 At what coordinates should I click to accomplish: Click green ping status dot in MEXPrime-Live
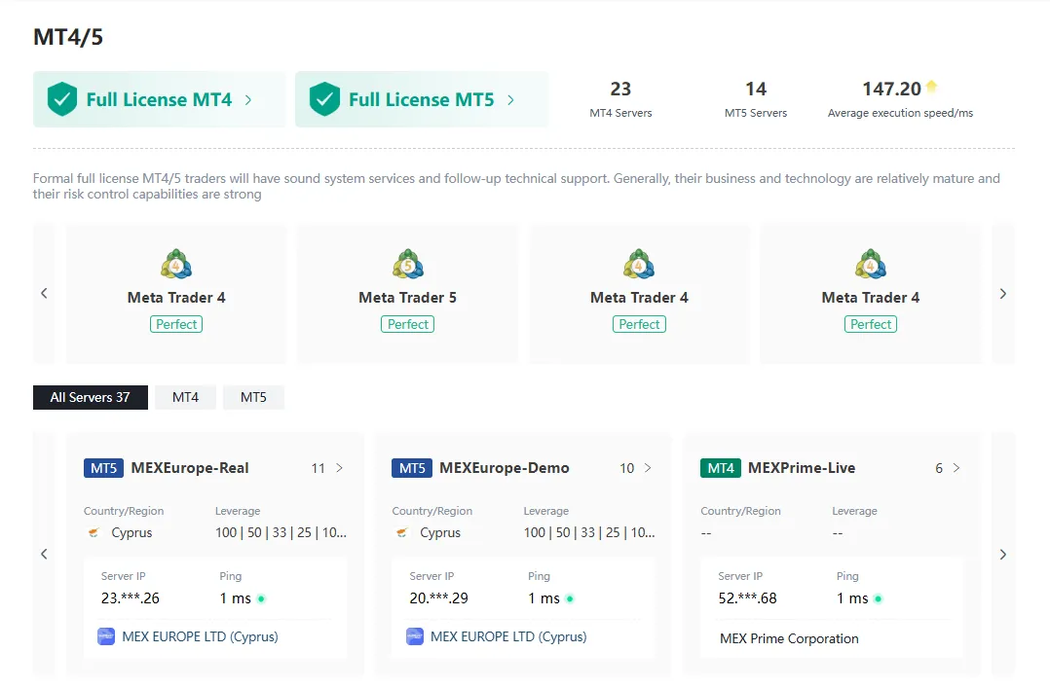(878, 599)
